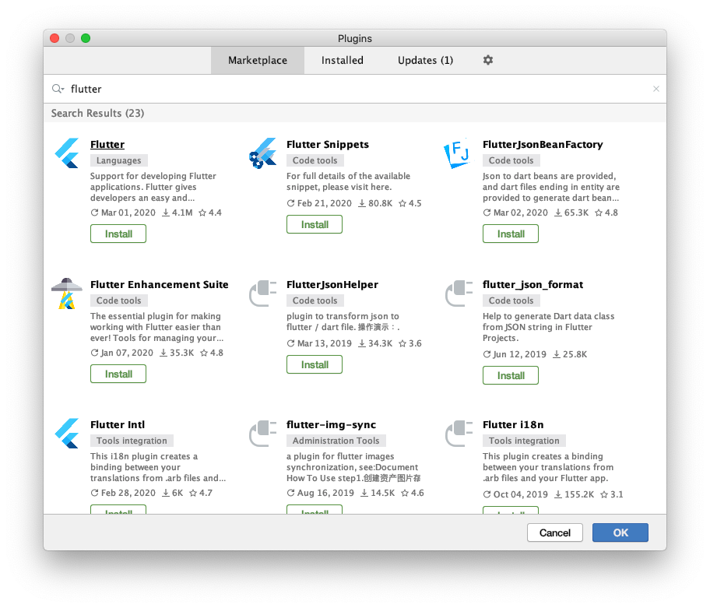Click the Flutter Snippets plugin icon

[262, 153]
